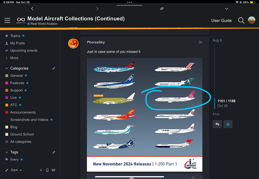259x179 pixels.
Task: Click the topic timeline scroller handle
Action: tap(215, 103)
